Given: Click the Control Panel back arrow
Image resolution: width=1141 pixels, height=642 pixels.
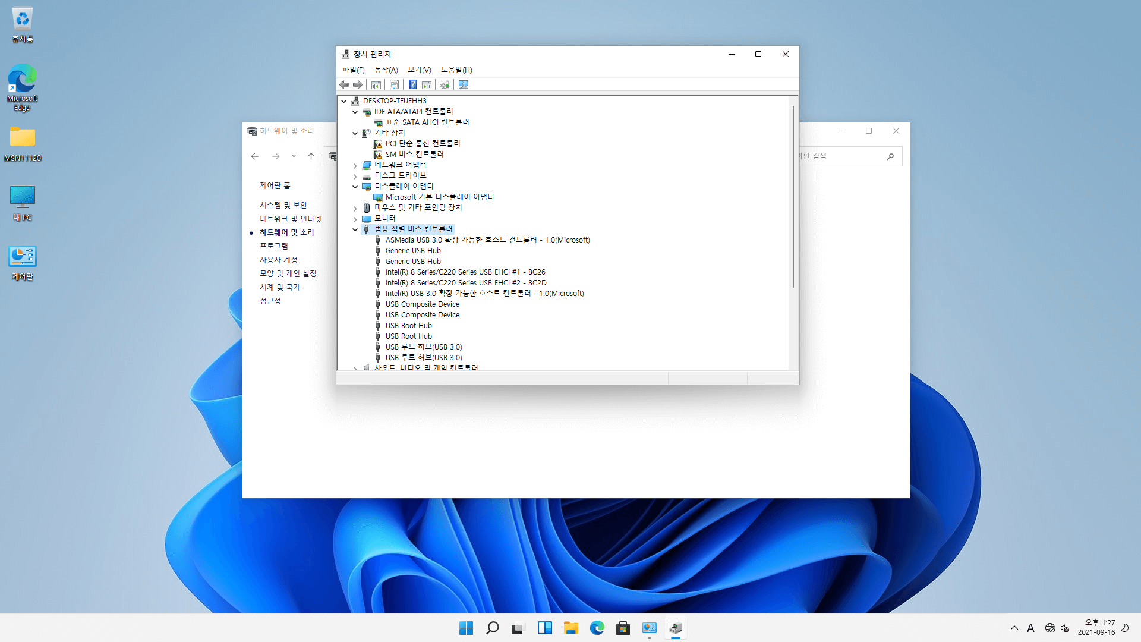Looking at the screenshot, I should tap(255, 156).
